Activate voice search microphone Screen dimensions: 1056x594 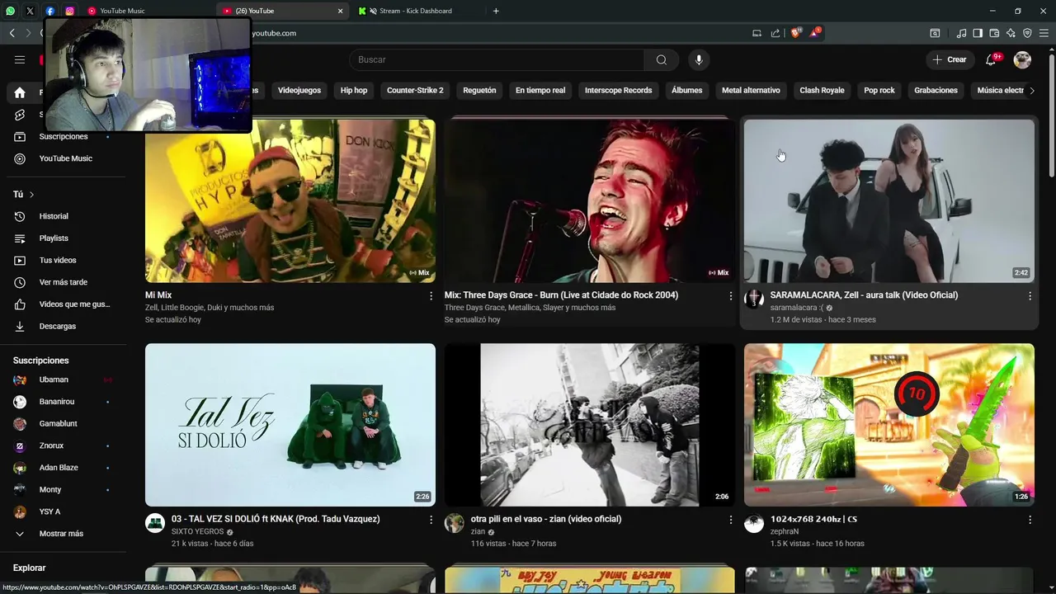[699, 59]
